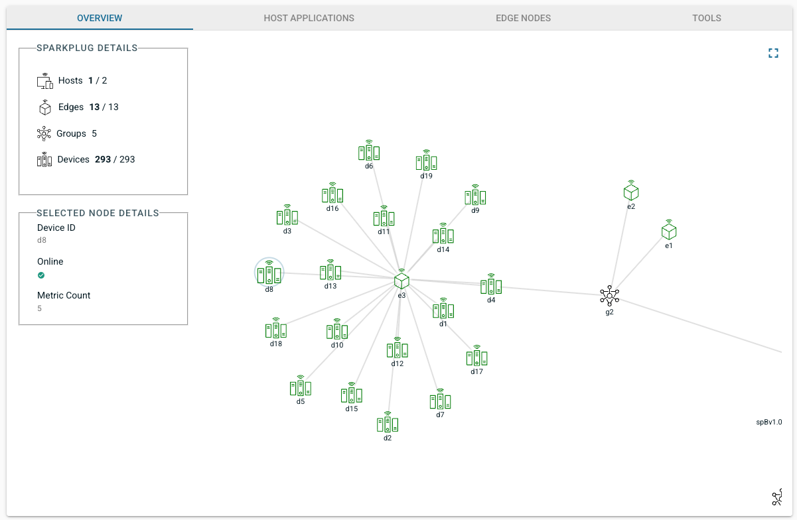Click the Selected Node Details heading
This screenshot has height=520, width=797.
pos(98,213)
